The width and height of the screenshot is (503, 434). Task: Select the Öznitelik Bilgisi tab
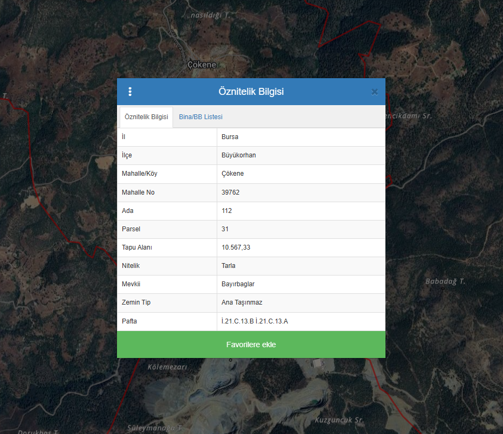[146, 117]
